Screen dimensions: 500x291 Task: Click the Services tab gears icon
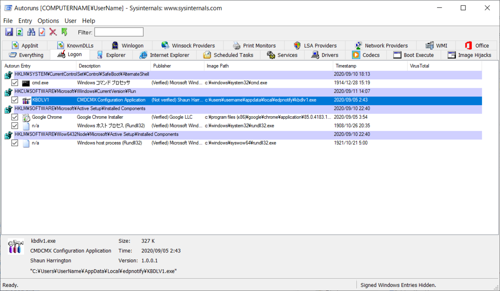coord(270,55)
